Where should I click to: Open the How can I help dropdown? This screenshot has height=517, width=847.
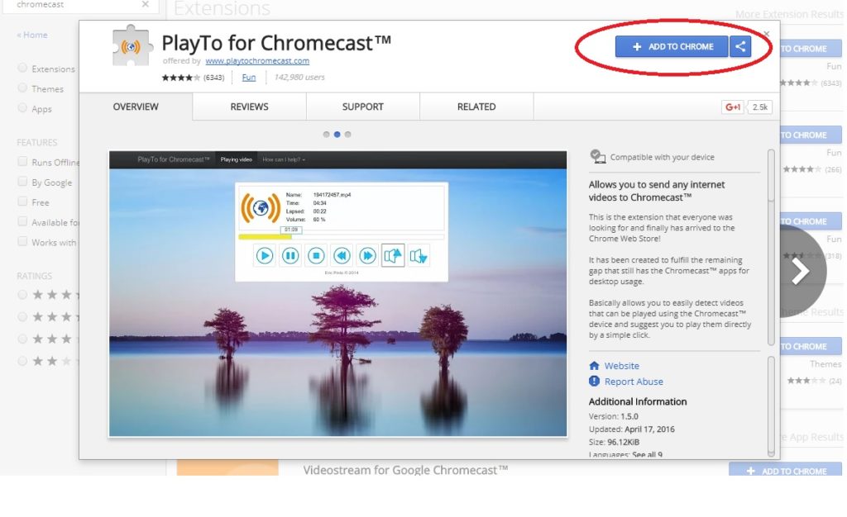click(284, 159)
